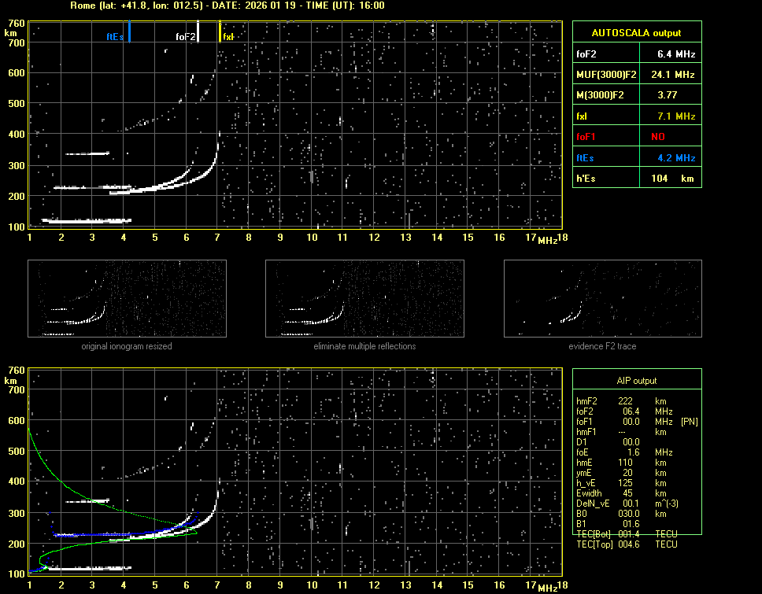Click the Rome date and time title text
Screen dimensions: 762x594
227,6
